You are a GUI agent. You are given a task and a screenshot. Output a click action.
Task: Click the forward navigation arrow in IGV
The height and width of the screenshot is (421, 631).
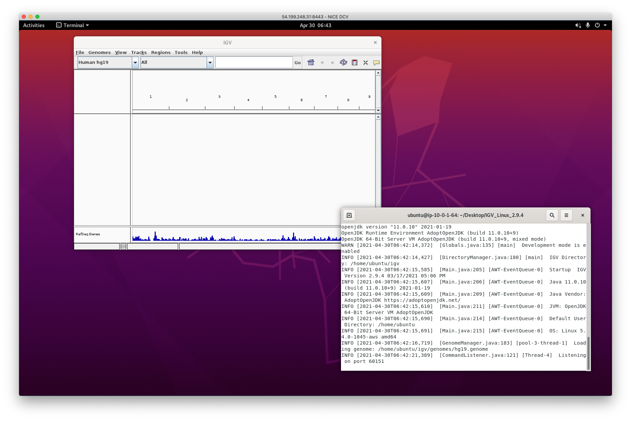tap(332, 62)
